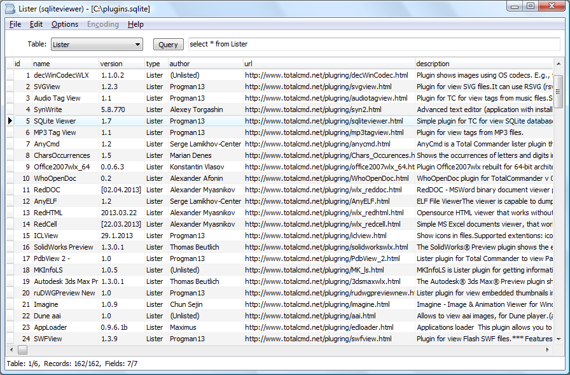The image size is (570, 375).
Task: Click author cell Alexey Torgashin
Action: click(205, 110)
